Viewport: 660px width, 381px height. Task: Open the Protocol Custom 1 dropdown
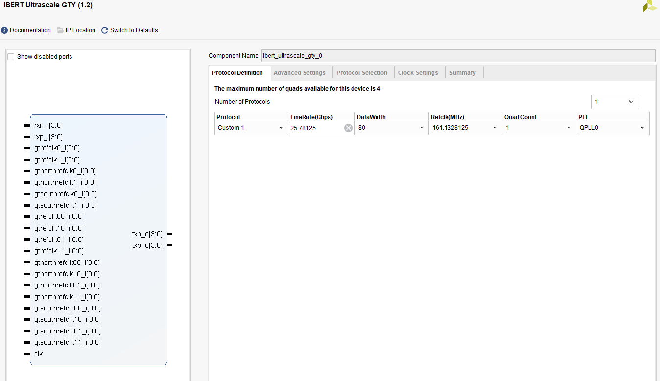click(251, 128)
